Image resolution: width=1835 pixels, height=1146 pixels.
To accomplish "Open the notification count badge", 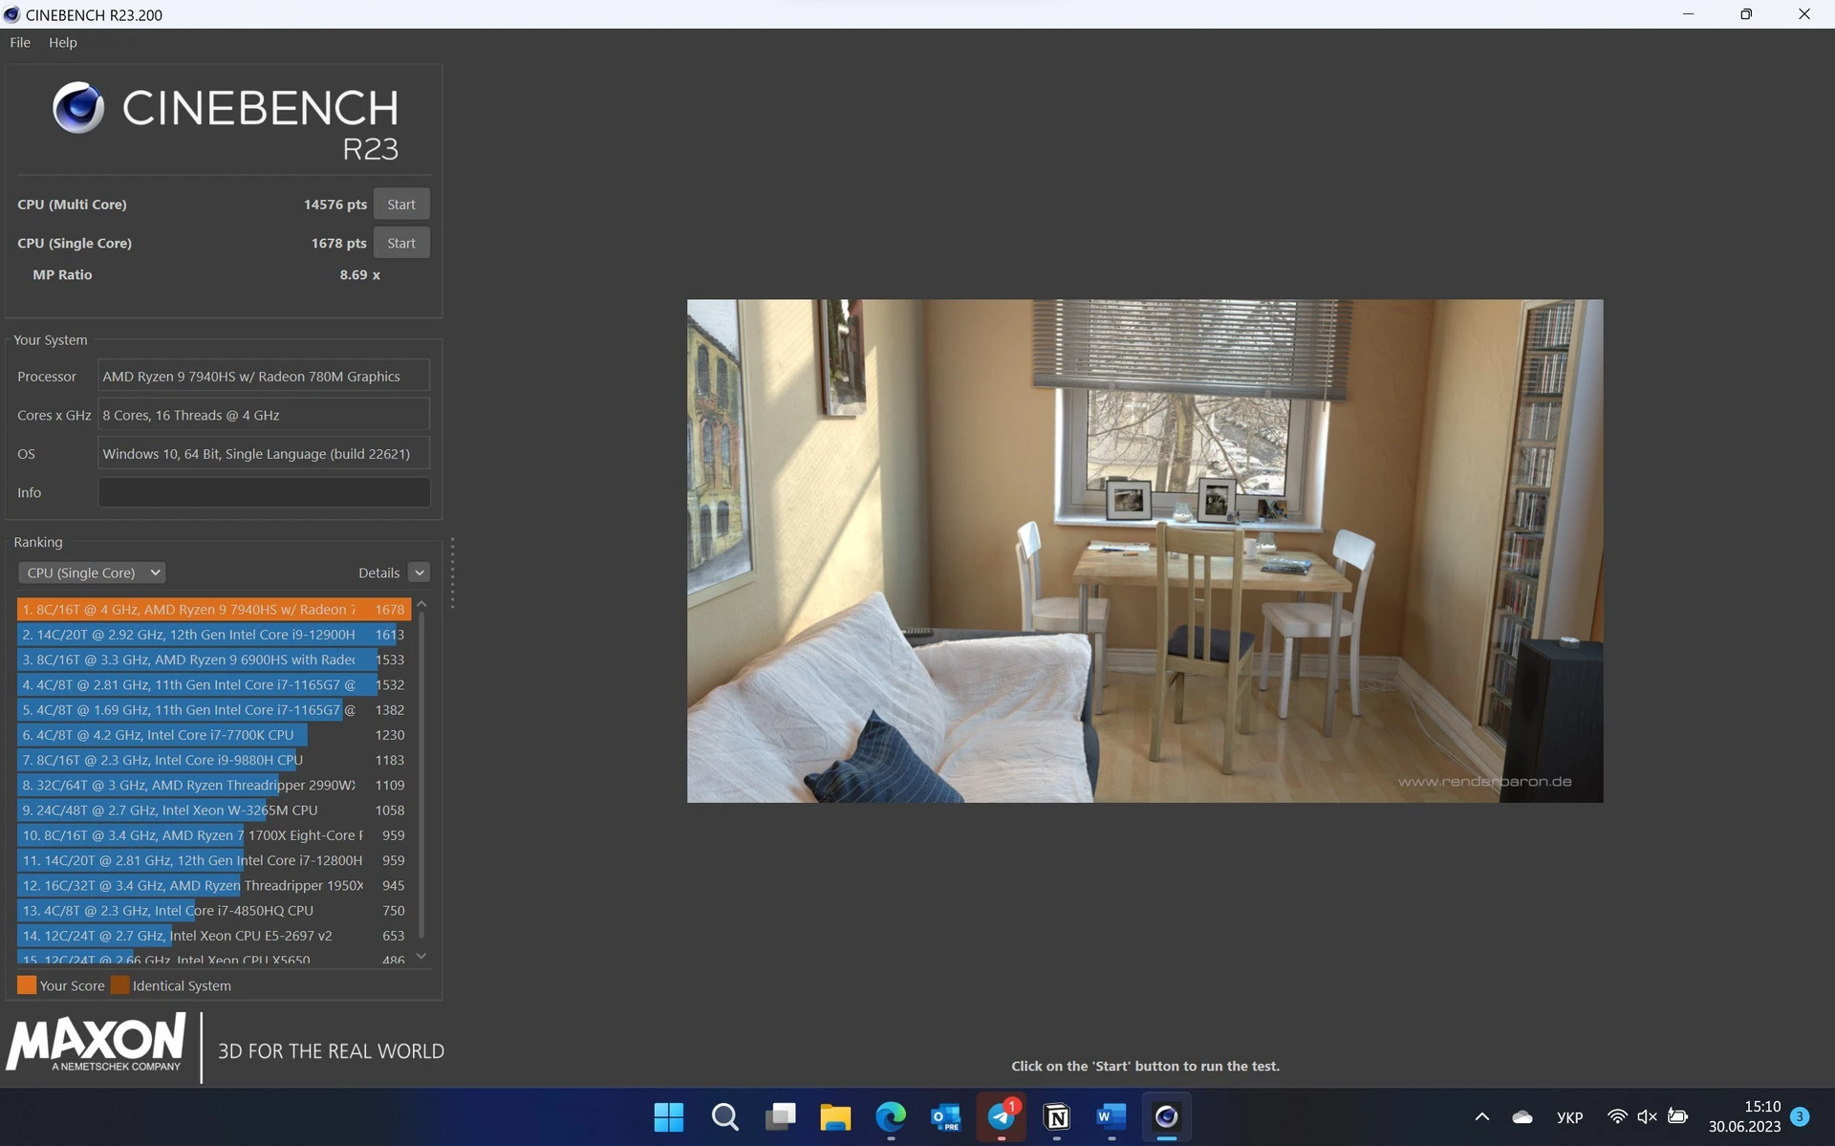I will click(x=1800, y=1116).
